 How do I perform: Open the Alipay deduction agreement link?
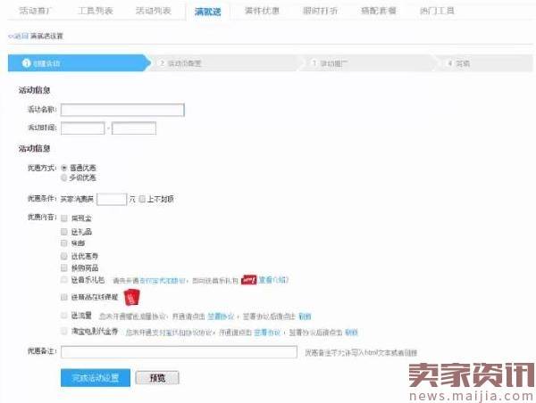(163, 281)
